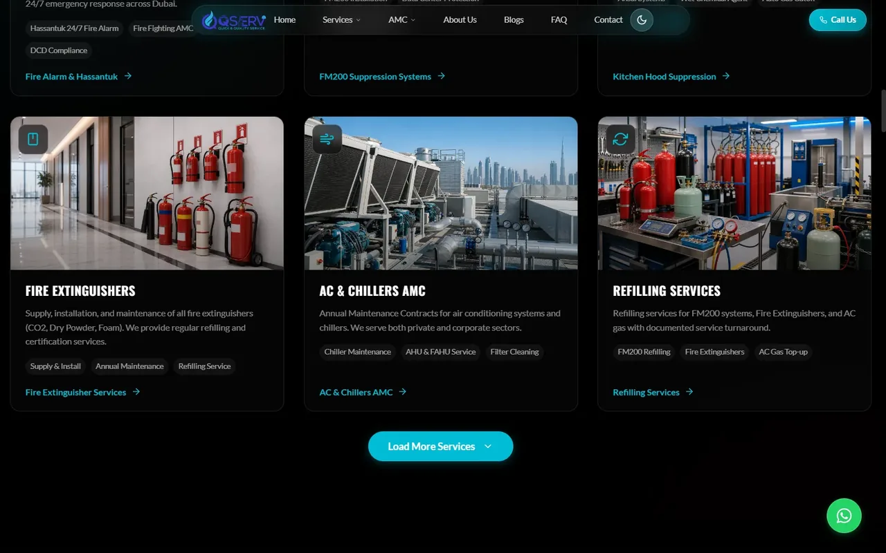
Task: Open the About Us page
Action: tap(460, 20)
